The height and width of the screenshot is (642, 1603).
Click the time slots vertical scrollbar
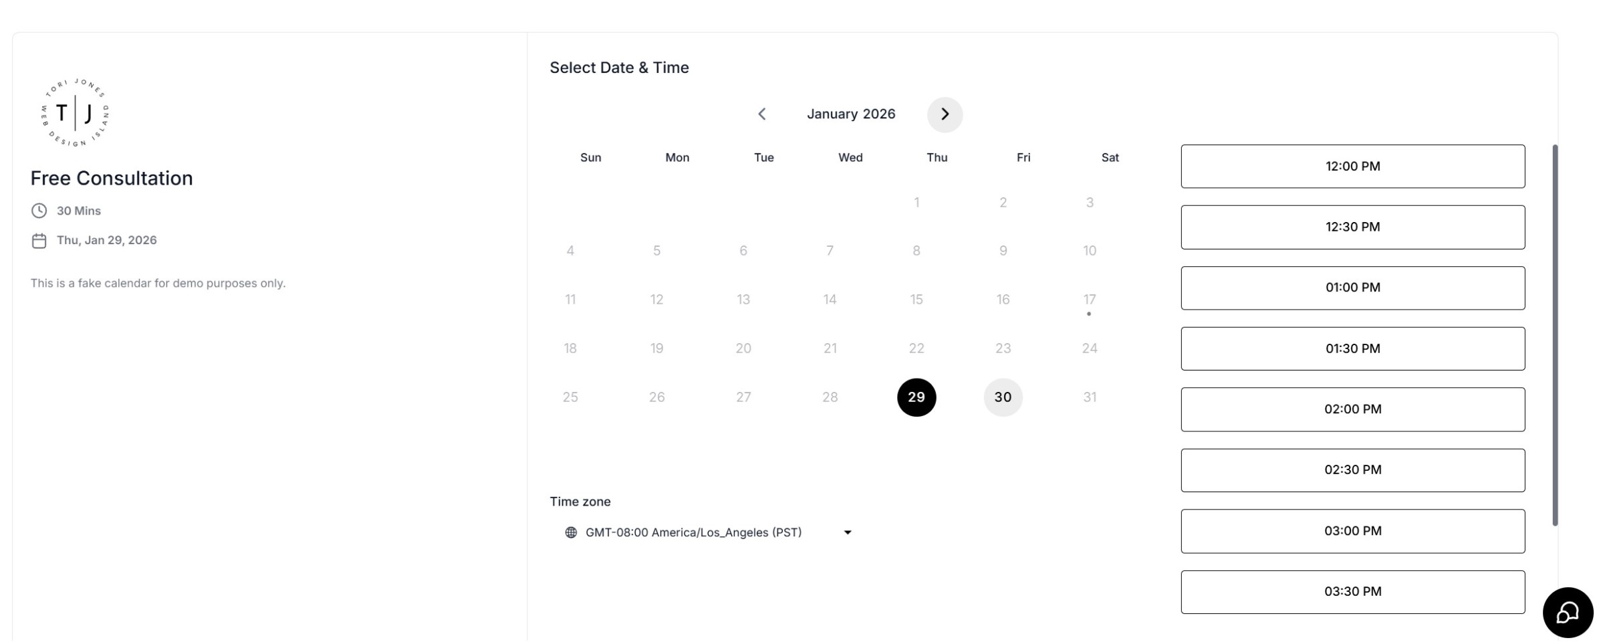[1555, 335]
